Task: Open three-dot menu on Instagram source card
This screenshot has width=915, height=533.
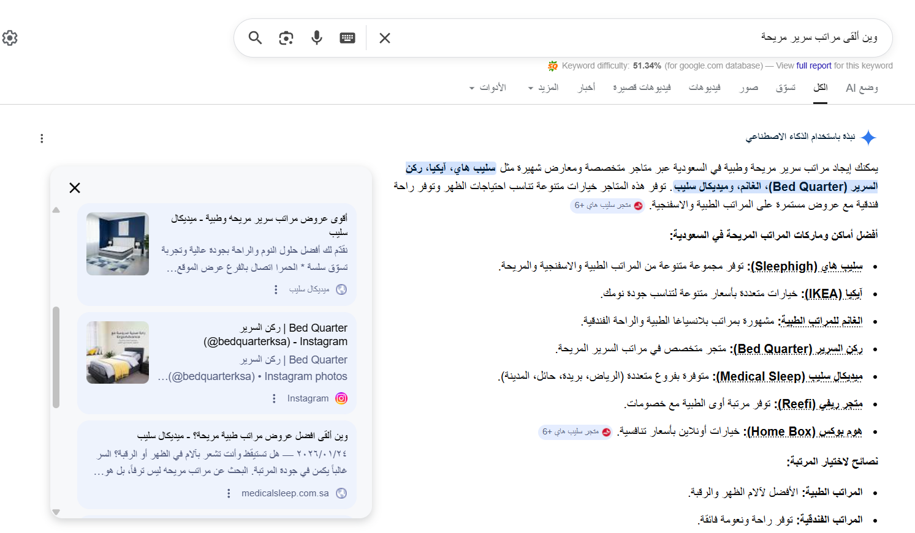Action: tap(274, 398)
